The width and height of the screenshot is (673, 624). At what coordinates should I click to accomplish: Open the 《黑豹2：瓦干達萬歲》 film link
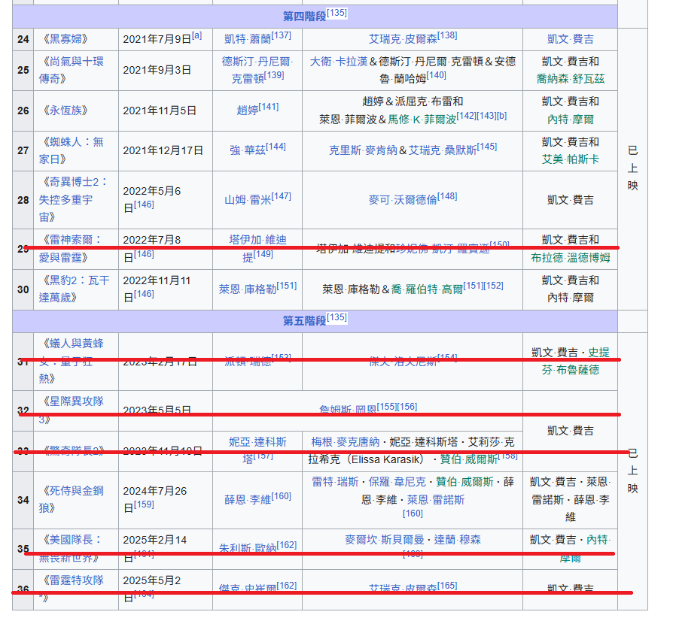pyautogui.click(x=74, y=289)
